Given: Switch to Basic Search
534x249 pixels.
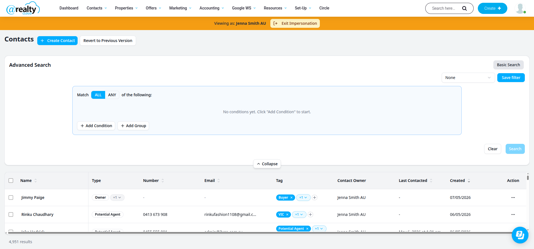Looking at the screenshot, I should [508, 65].
